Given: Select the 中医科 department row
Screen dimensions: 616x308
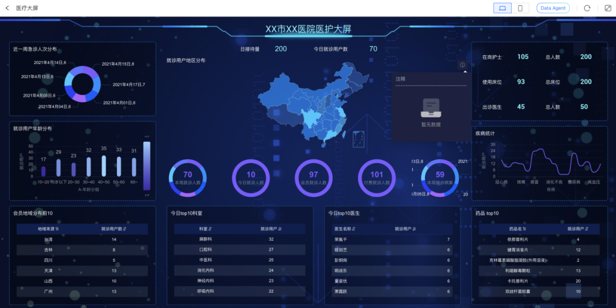Looking at the screenshot, I should click(240, 260).
